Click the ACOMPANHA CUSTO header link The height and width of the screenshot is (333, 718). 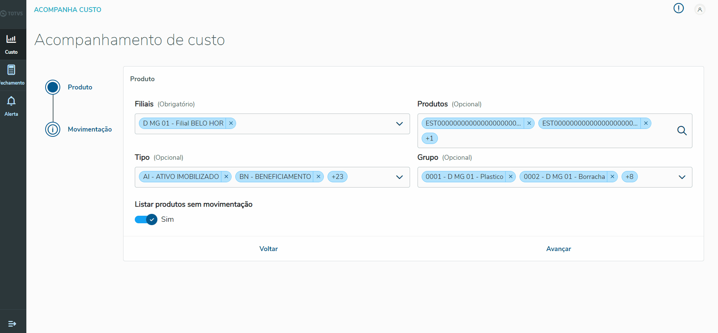pos(67,10)
